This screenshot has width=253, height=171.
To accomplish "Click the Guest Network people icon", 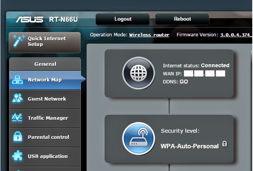I will 18,98.
